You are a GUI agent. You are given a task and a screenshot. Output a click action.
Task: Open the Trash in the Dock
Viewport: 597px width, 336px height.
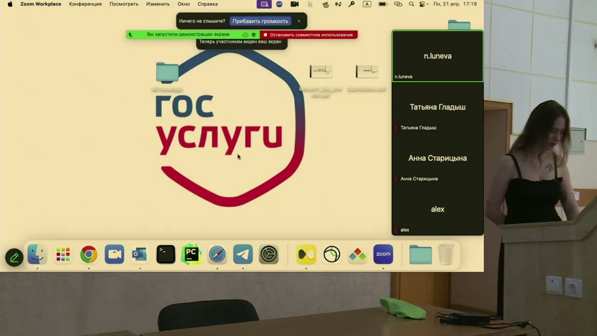[x=446, y=254]
